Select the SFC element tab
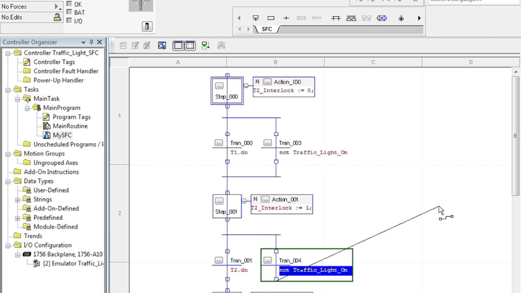 [267, 29]
